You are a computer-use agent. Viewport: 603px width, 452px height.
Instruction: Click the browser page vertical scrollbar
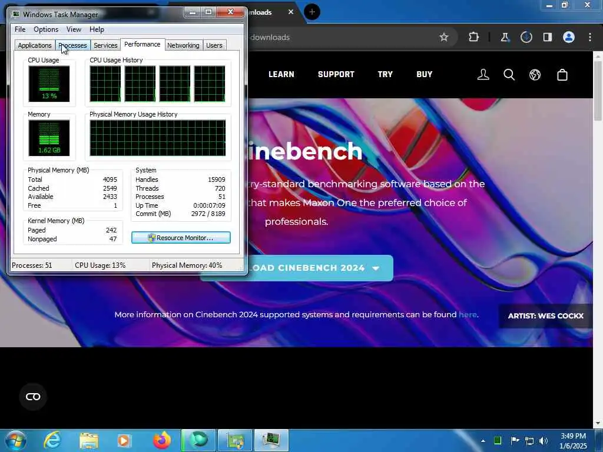tap(598, 91)
